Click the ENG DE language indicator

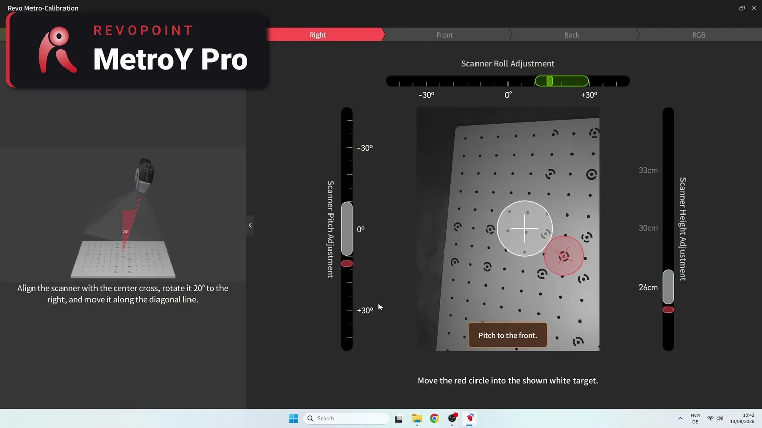(695, 418)
